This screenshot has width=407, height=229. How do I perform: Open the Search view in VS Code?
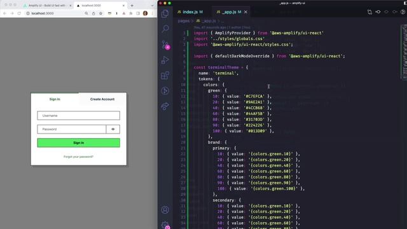(x=165, y=29)
